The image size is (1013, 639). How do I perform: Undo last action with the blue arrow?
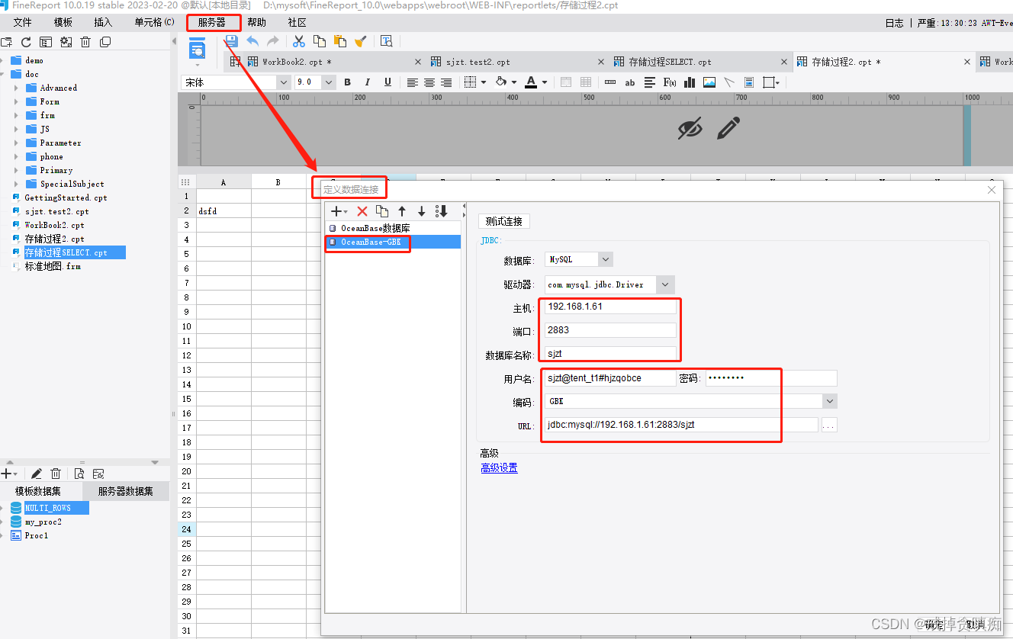pyautogui.click(x=252, y=41)
